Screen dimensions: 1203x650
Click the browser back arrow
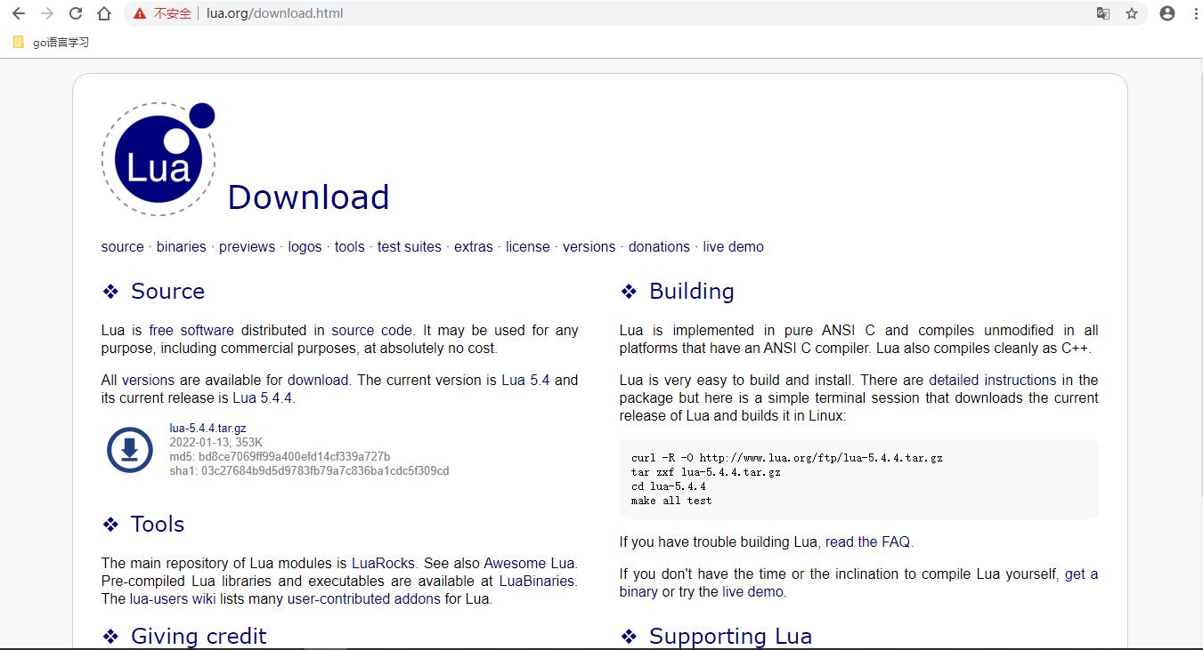(19, 13)
